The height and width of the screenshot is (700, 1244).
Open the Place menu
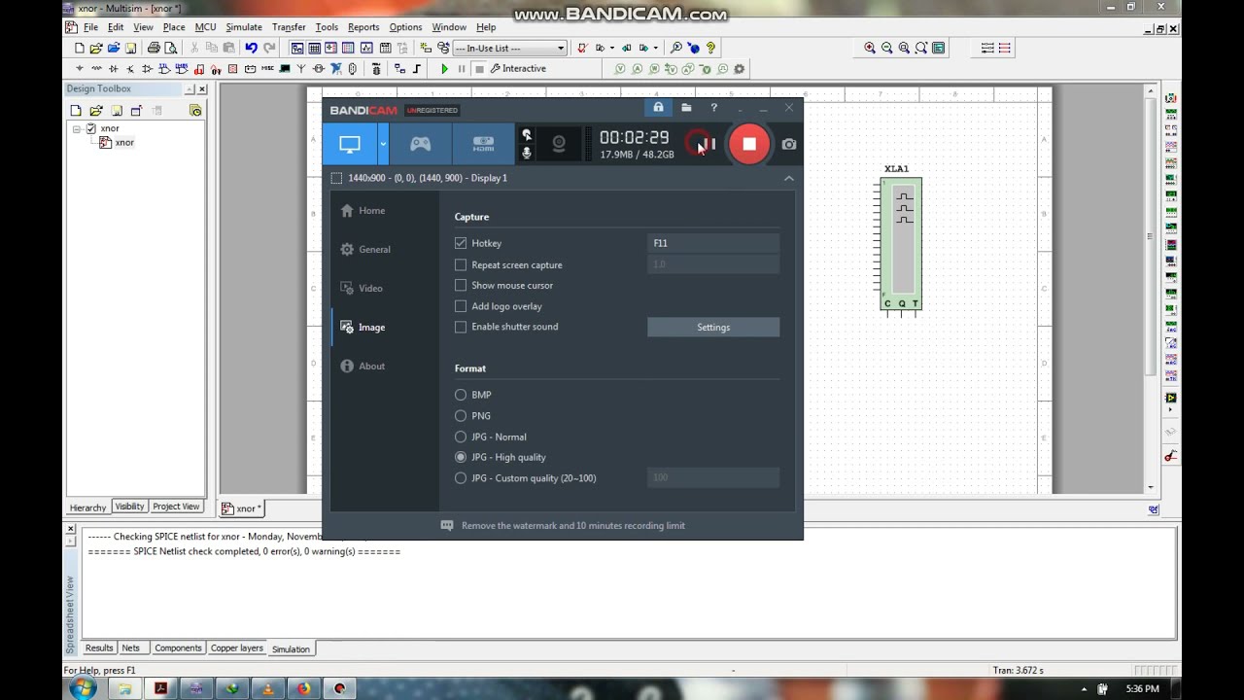coord(174,27)
